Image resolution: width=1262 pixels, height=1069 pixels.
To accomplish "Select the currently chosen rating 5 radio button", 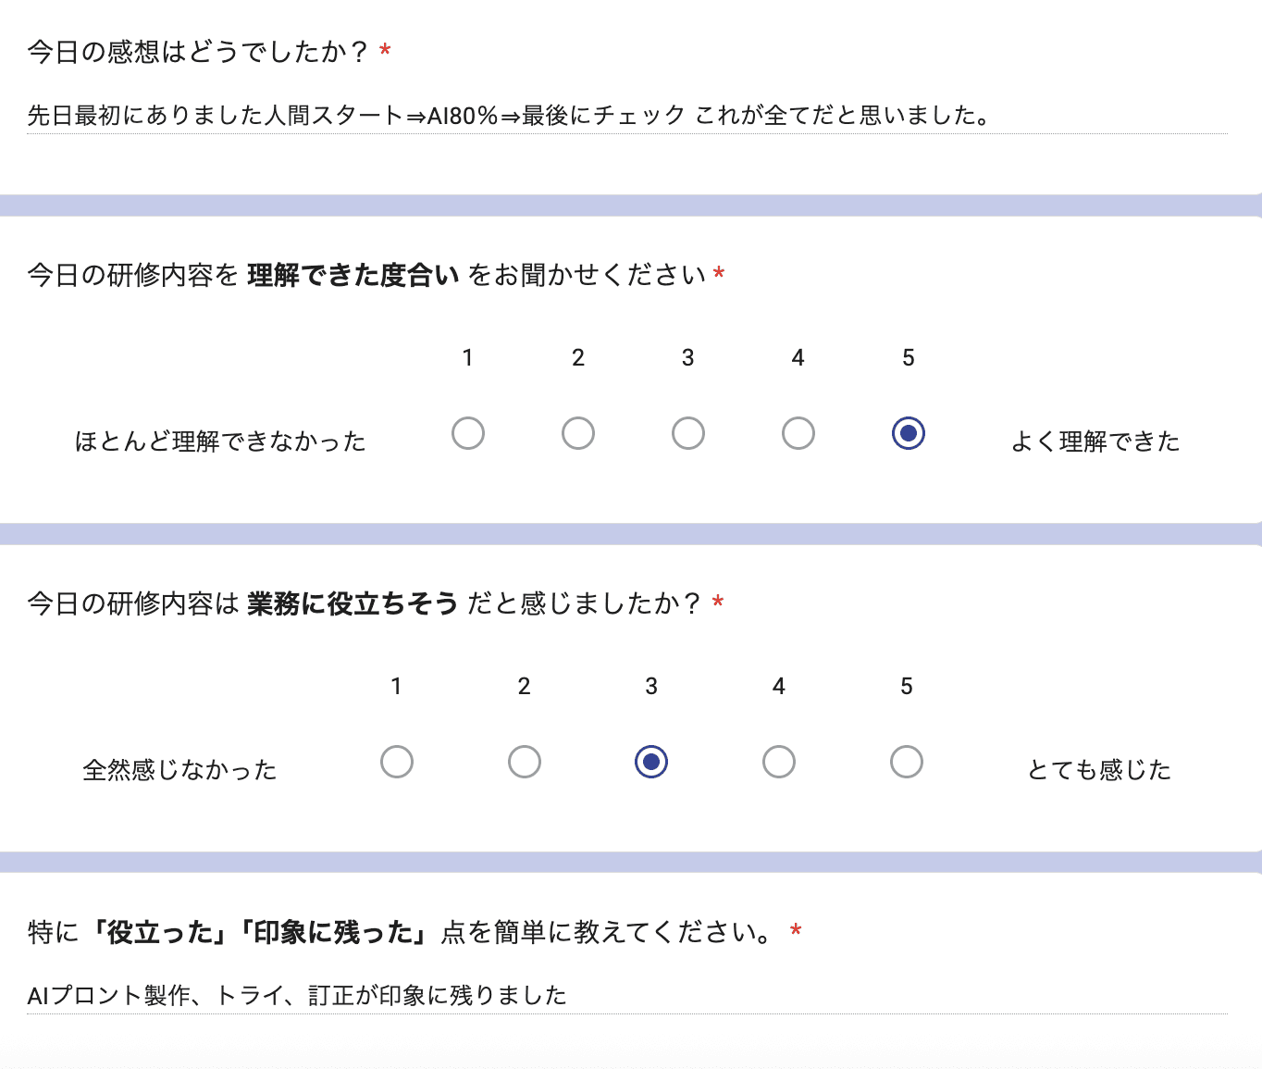I will pyautogui.click(x=908, y=432).
